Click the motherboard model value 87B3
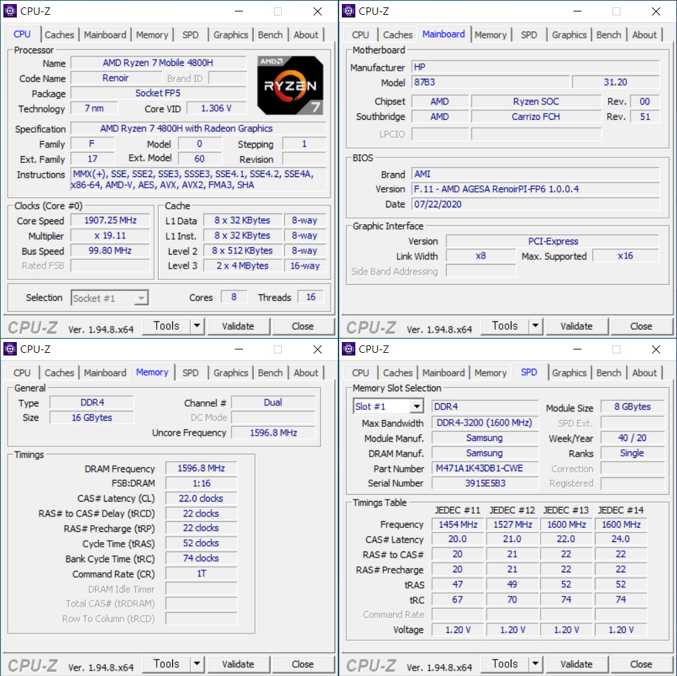The width and height of the screenshot is (677, 676). pyautogui.click(x=491, y=82)
